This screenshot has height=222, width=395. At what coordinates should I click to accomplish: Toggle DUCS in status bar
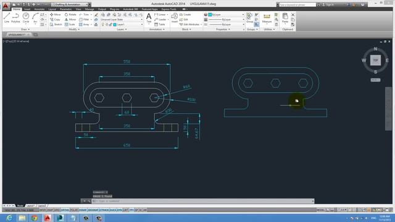click(113, 210)
